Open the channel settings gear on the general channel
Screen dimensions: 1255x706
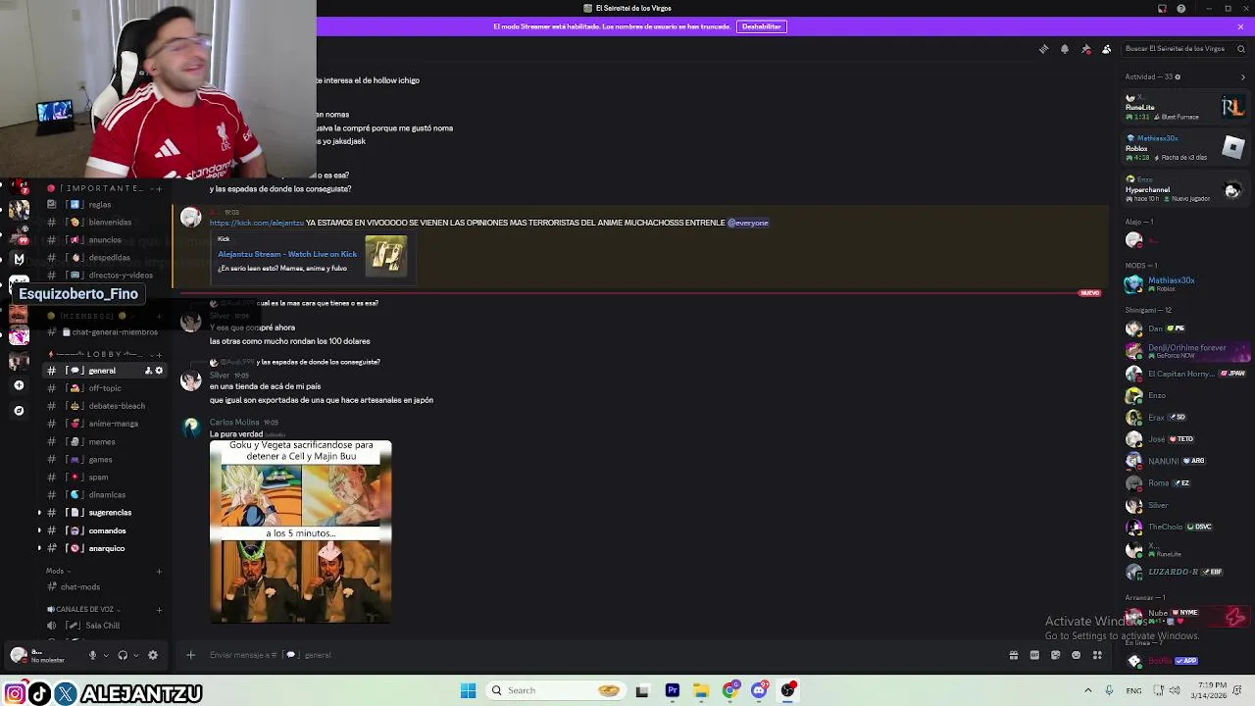[159, 371]
